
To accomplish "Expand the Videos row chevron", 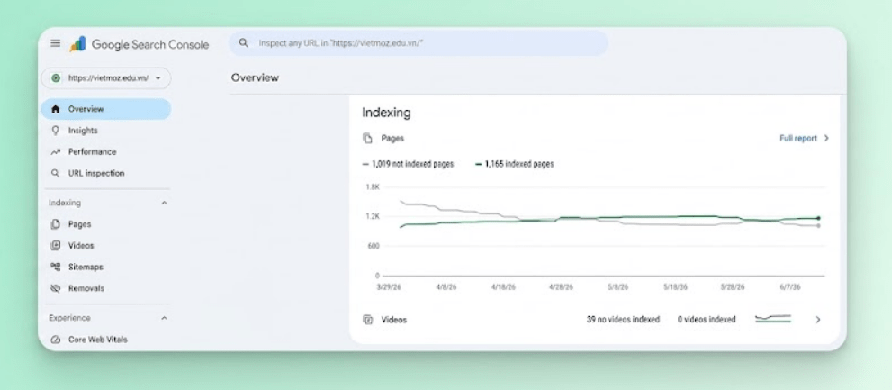I will (x=818, y=320).
